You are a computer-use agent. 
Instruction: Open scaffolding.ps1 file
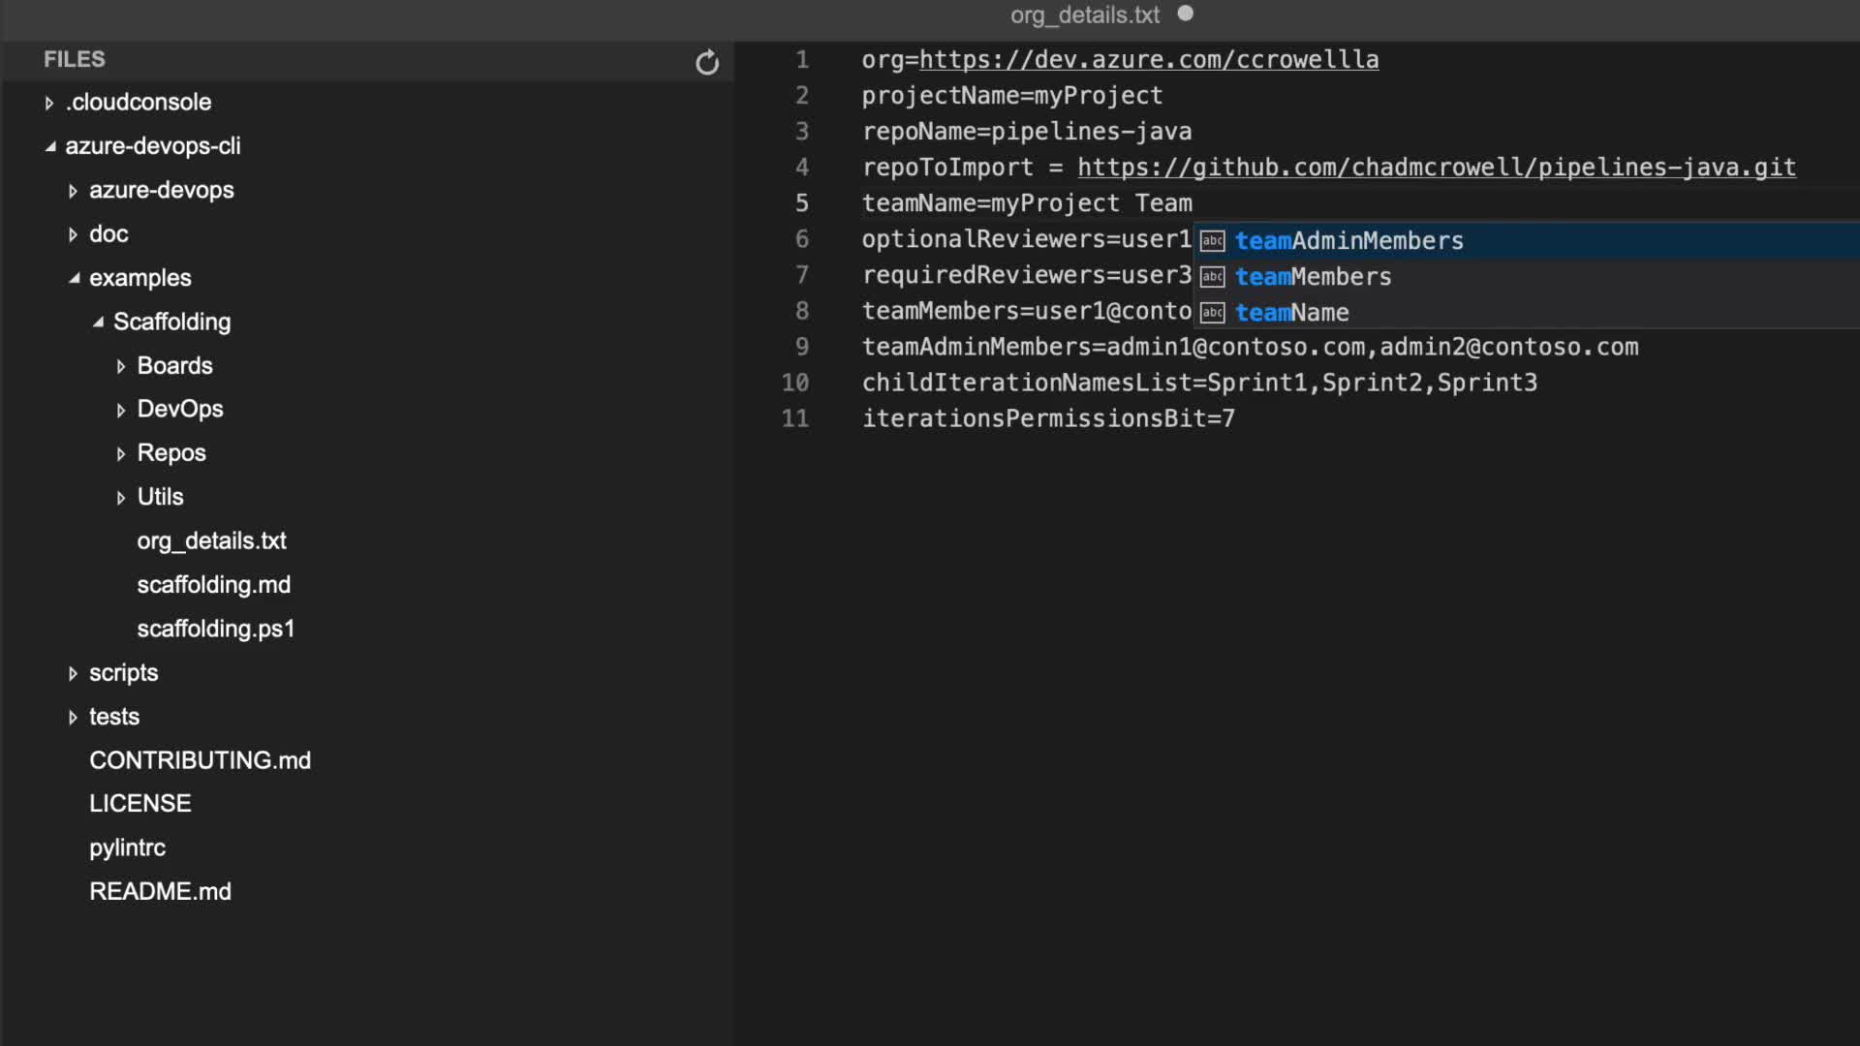click(x=215, y=629)
